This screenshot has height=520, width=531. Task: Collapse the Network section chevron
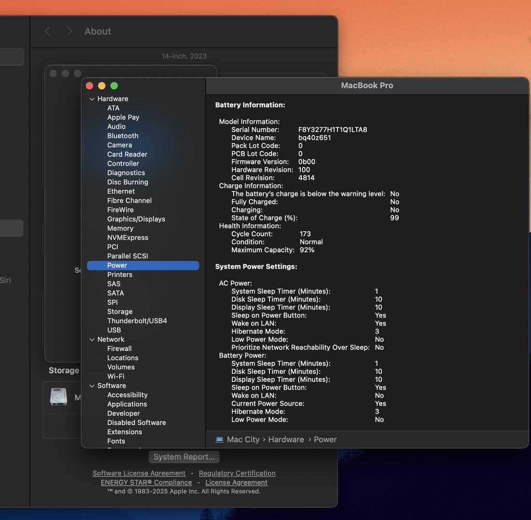(x=92, y=339)
